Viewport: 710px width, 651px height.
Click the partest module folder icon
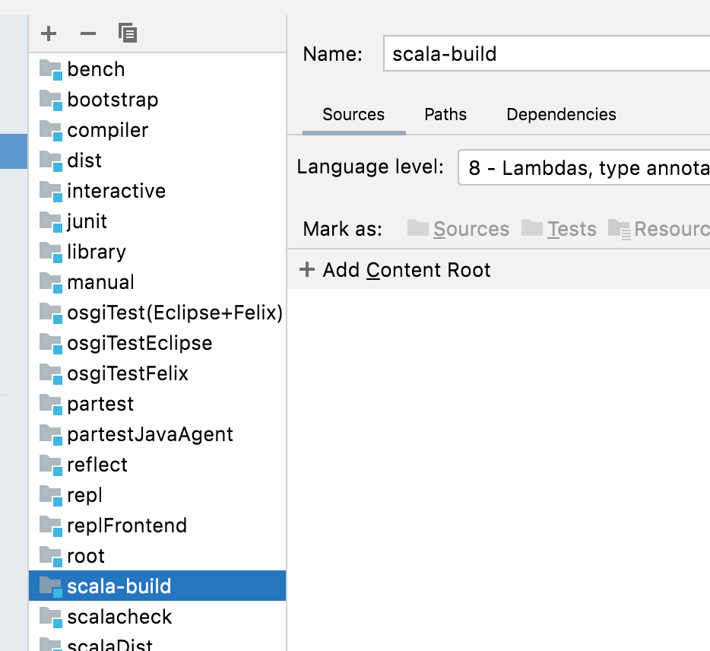coord(51,404)
